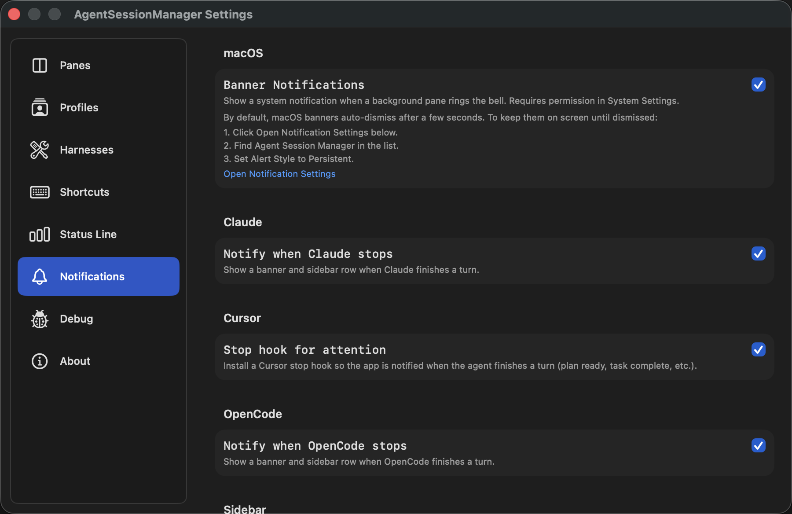
Task: Click the 'Sidebar' section heading
Action: 245,509
